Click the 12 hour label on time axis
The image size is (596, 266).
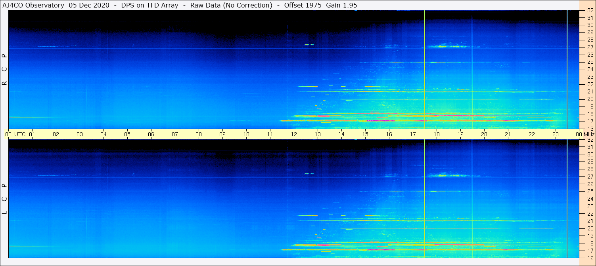point(294,134)
